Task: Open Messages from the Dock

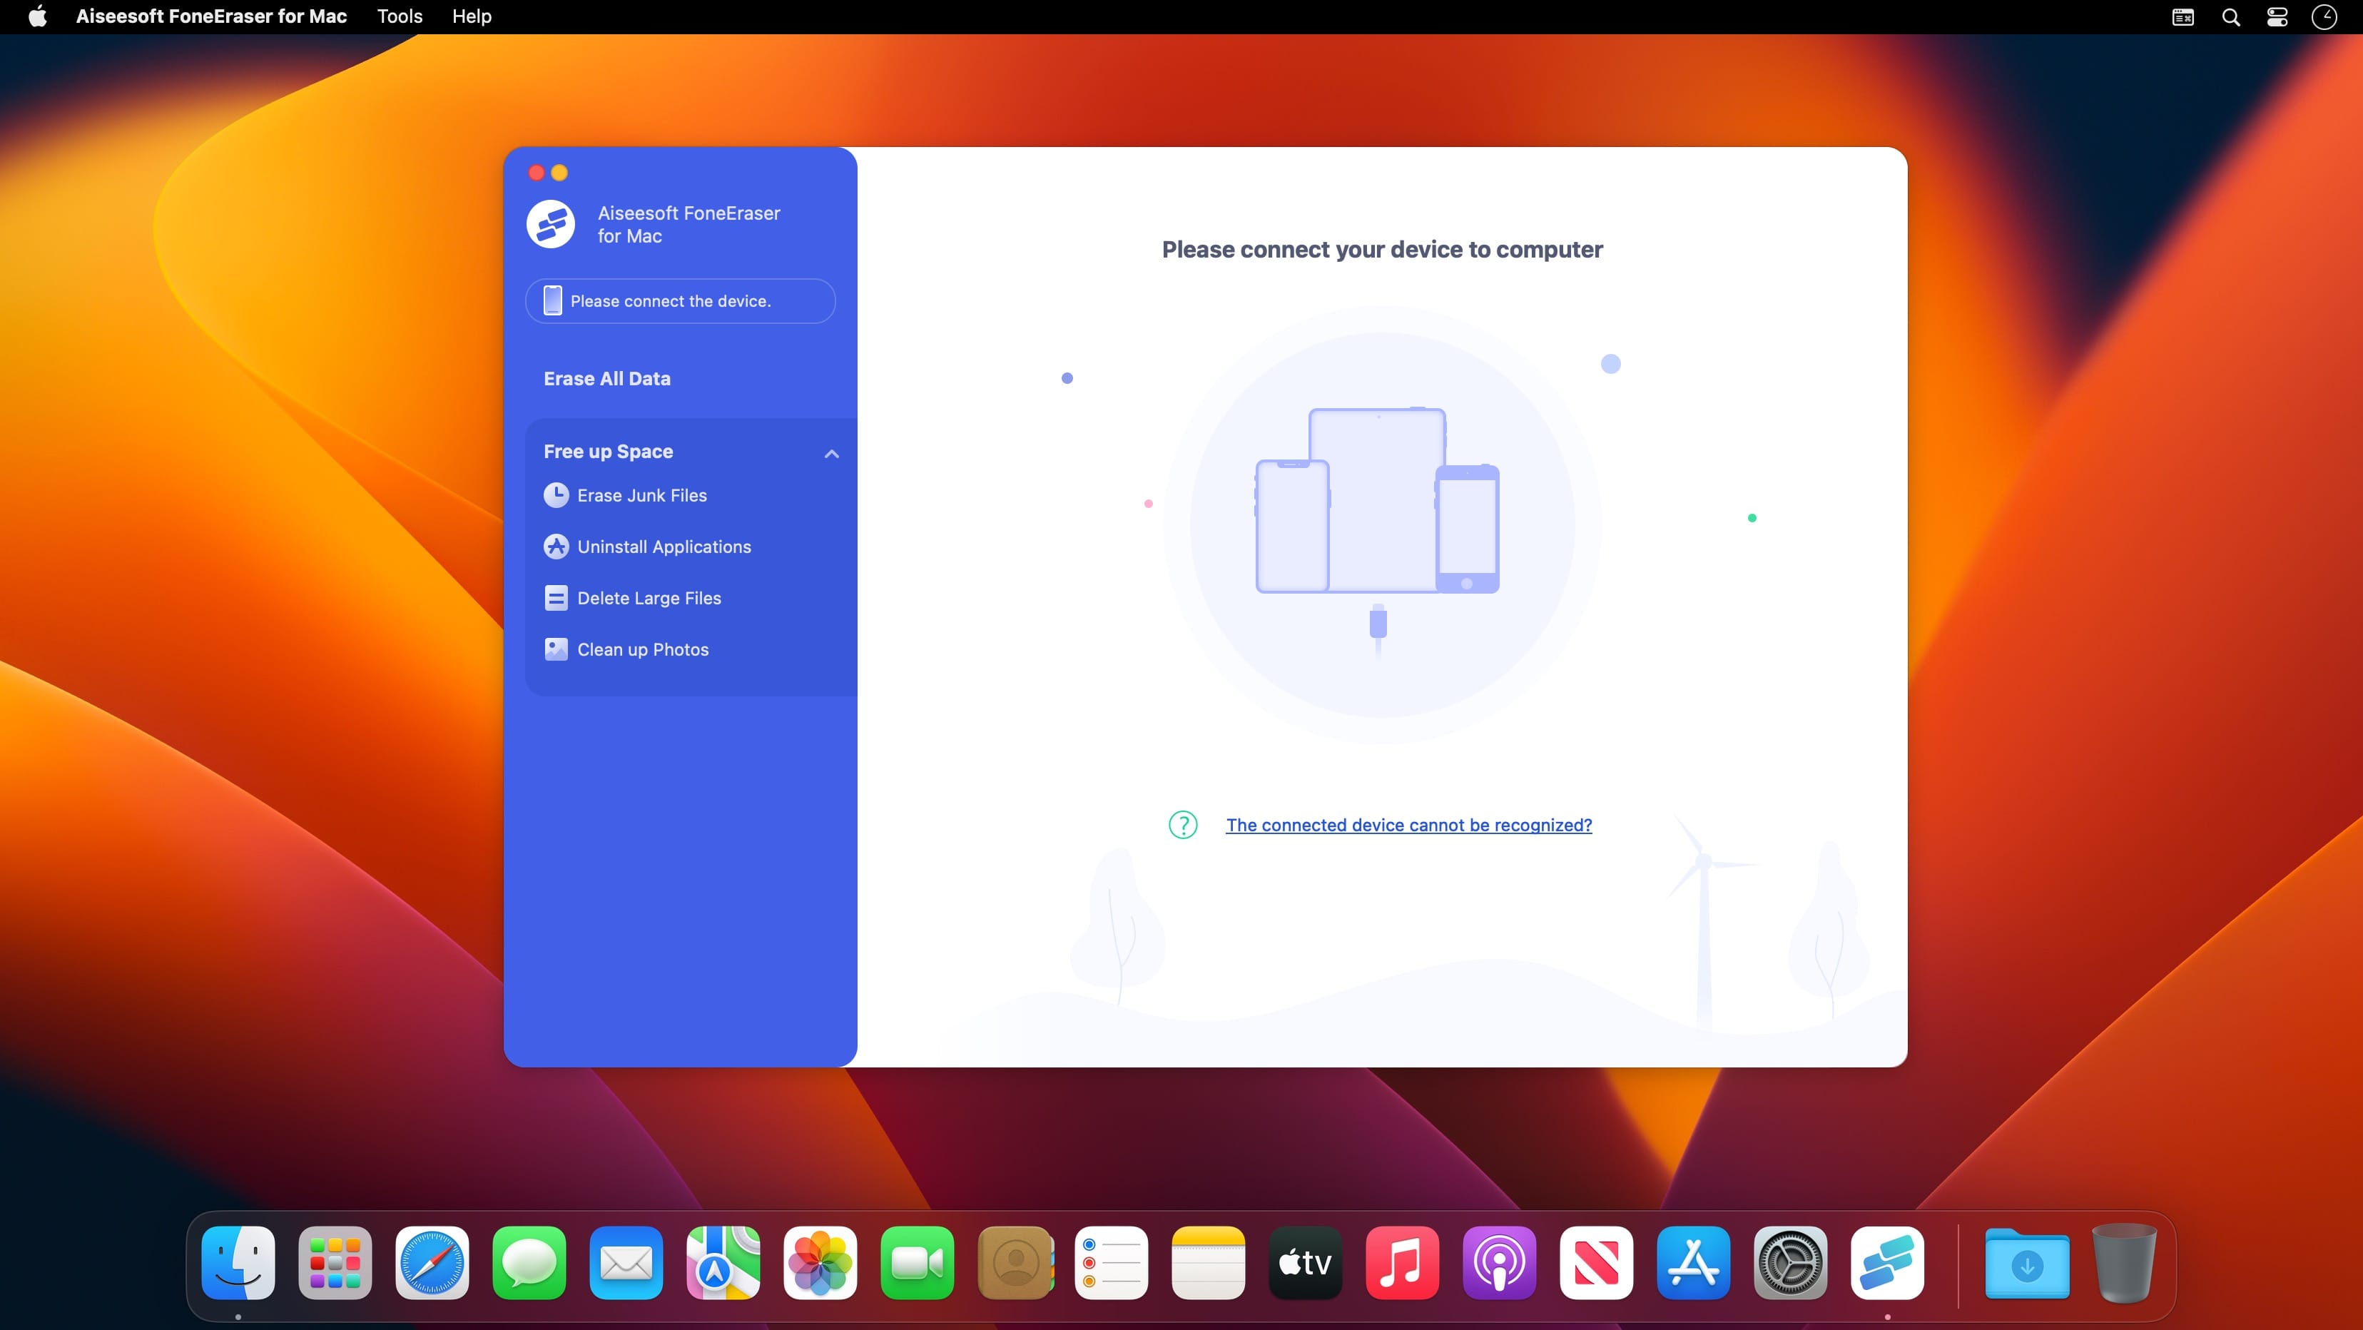Action: 529,1263
